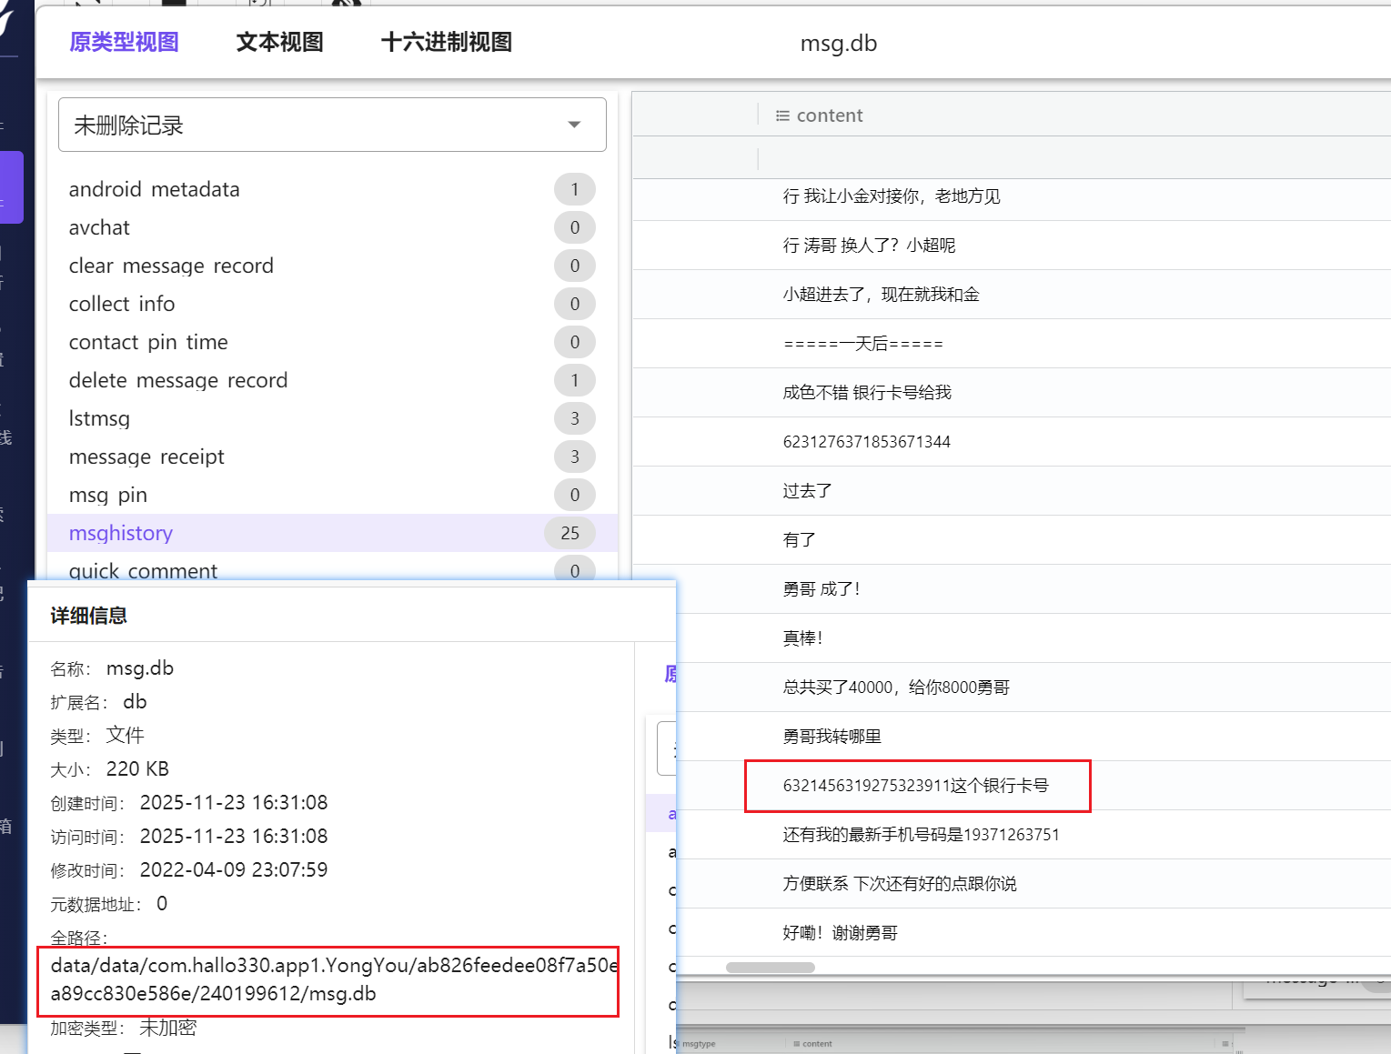Select the msg pin table

[107, 495]
